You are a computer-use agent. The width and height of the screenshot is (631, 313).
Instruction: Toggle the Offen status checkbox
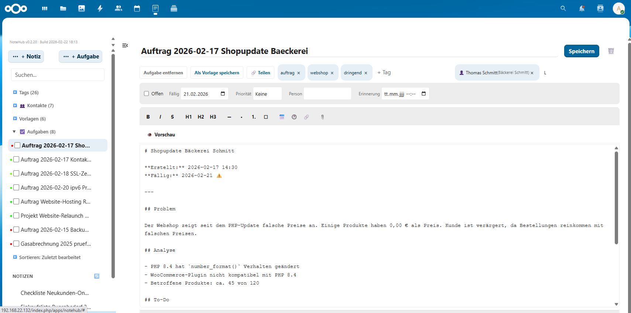[147, 93]
